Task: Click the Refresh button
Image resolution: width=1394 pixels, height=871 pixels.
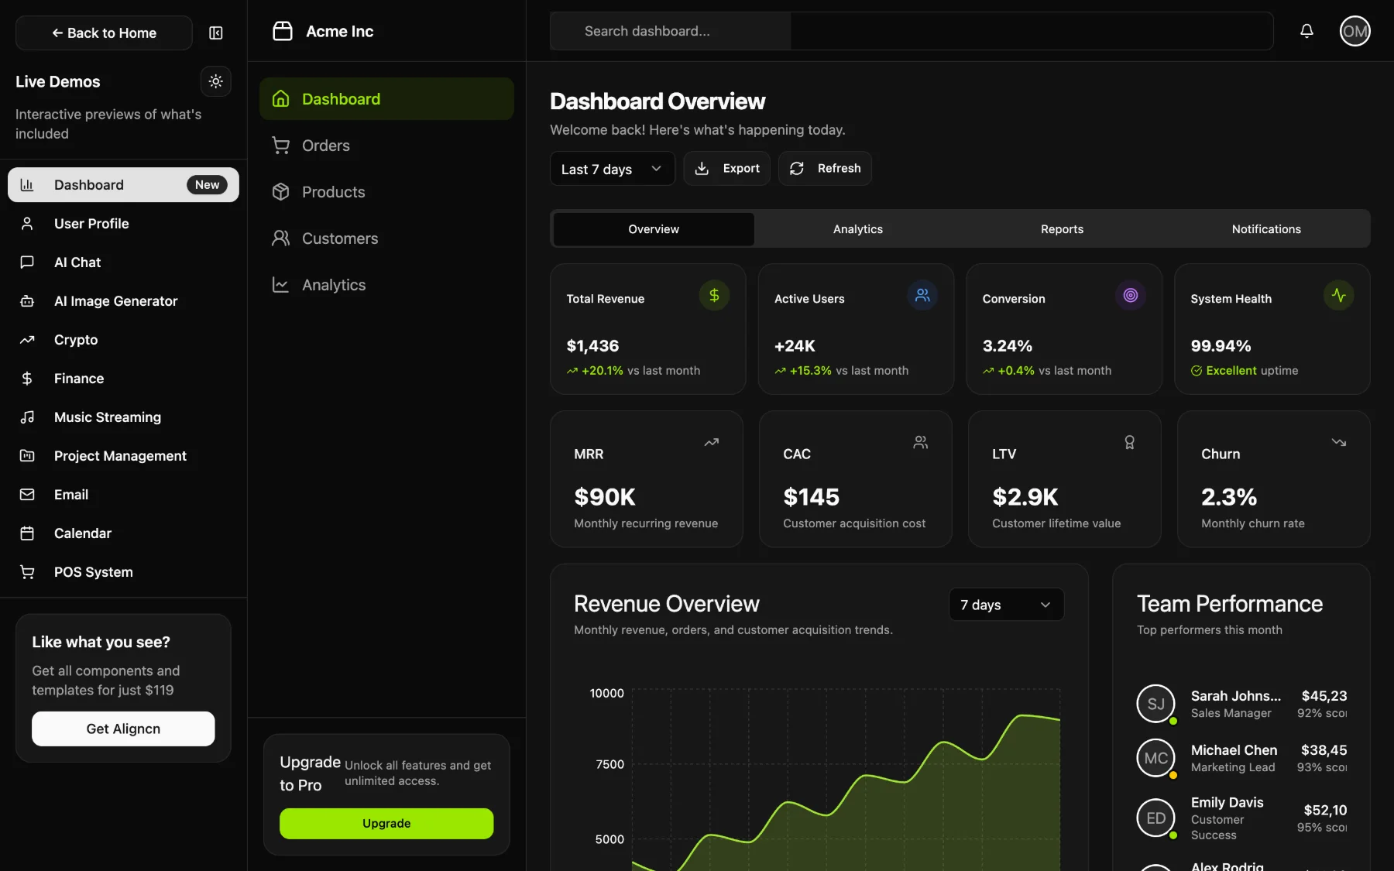Action: pyautogui.click(x=825, y=168)
